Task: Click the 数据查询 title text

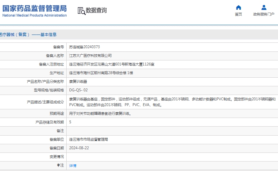Action: coord(96,10)
